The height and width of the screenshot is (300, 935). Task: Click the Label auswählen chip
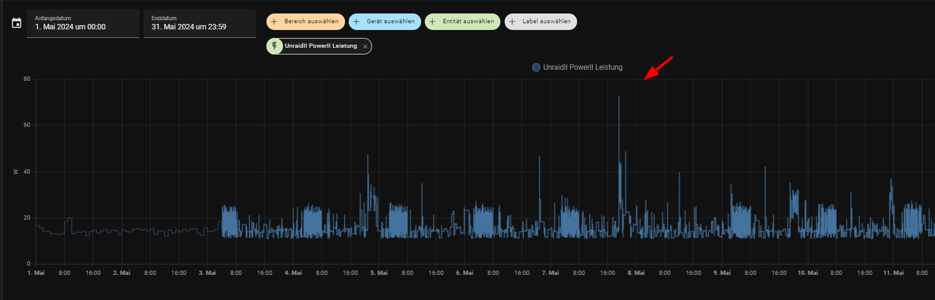pos(541,21)
